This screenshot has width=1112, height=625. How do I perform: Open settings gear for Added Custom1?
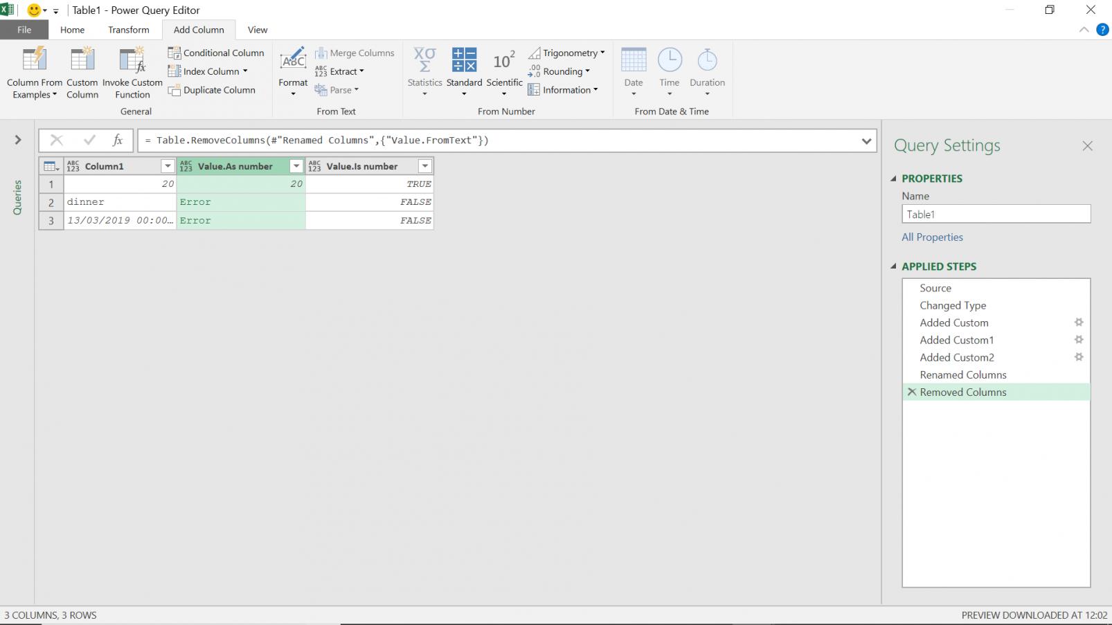tap(1079, 340)
